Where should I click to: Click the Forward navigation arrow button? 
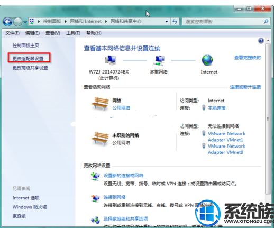[18, 22]
